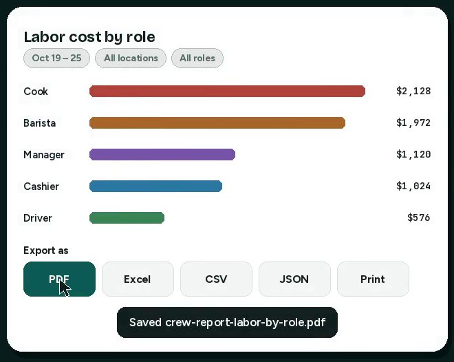Click the $2,128 Cook amount
The image size is (454, 362).
pyautogui.click(x=413, y=92)
